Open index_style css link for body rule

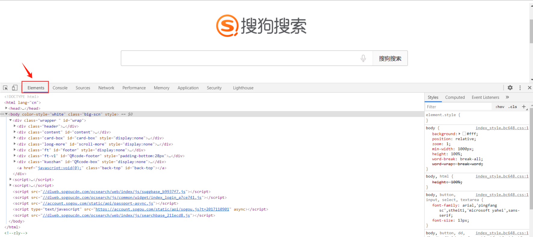502,128
